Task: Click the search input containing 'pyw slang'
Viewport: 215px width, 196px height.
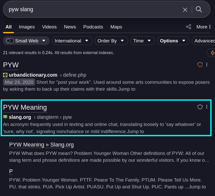Action: (x=91, y=9)
